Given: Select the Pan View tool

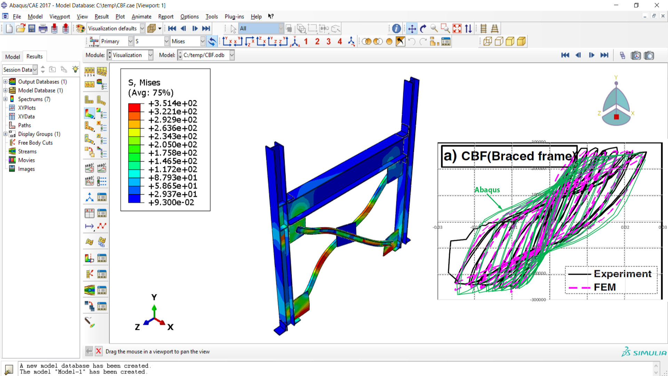Looking at the screenshot, I should 412,29.
